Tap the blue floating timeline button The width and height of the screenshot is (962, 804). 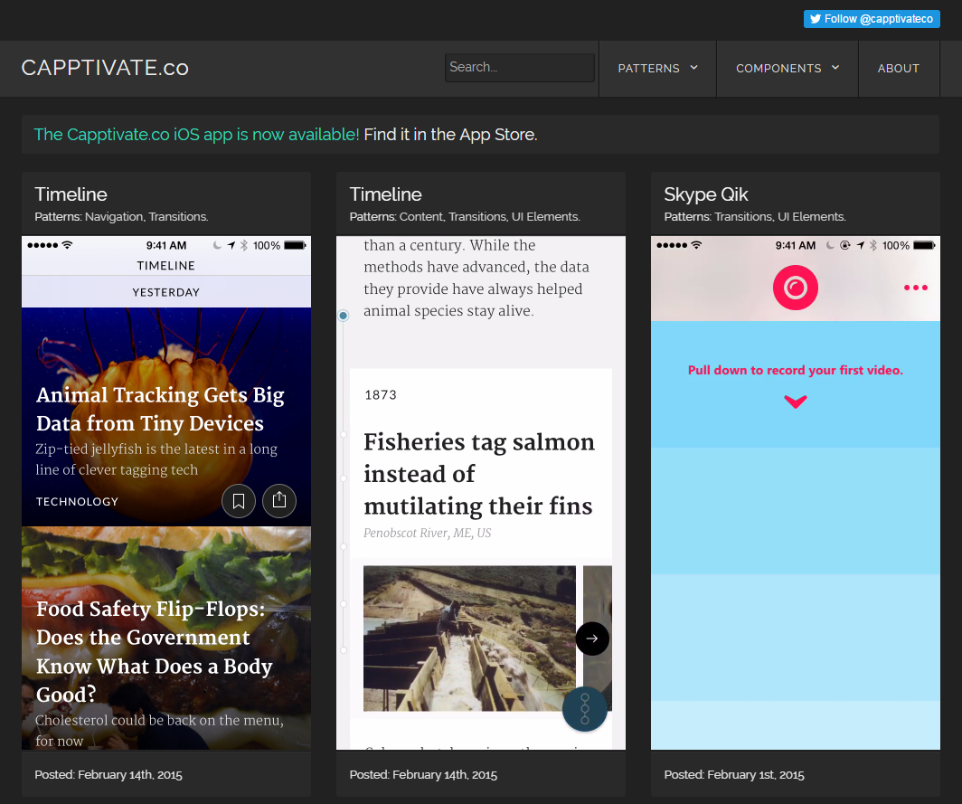(x=585, y=709)
